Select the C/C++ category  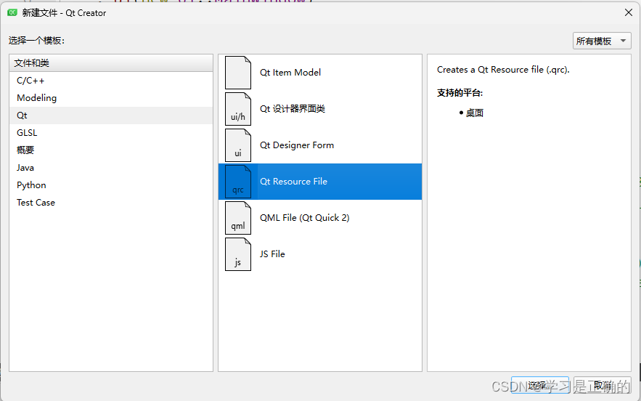pyautogui.click(x=111, y=81)
